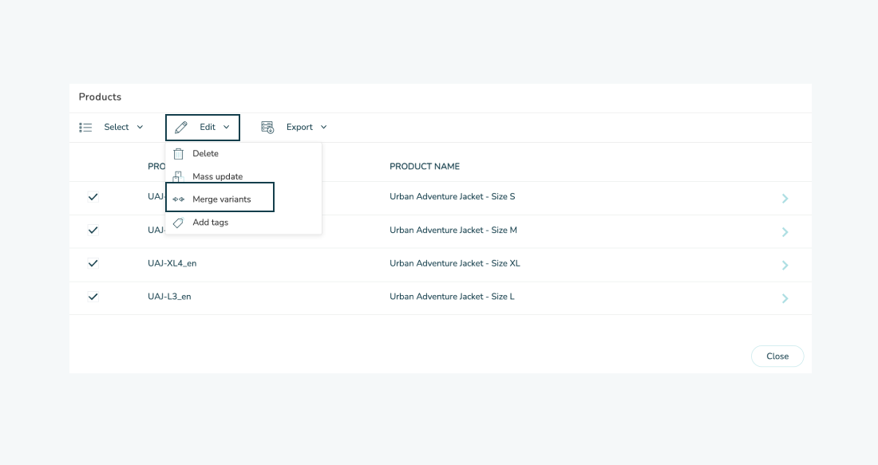The height and width of the screenshot is (465, 878).
Task: Collapse the Edit dropdown chevron
Action: (227, 128)
